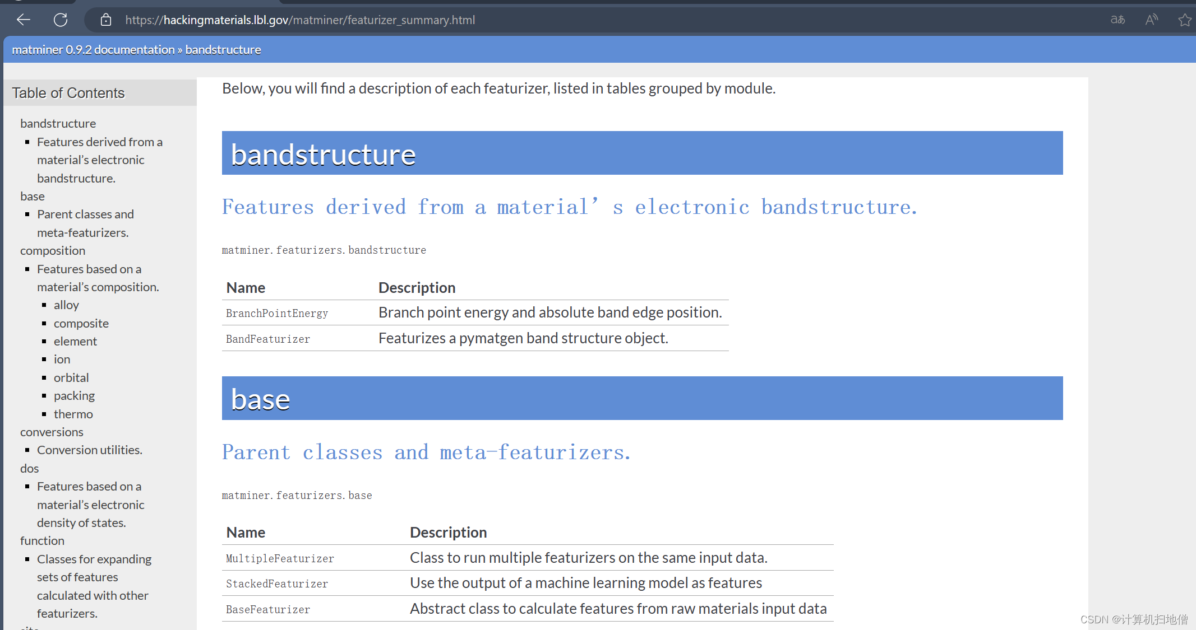Click the read aloud icon
This screenshot has height=630, width=1196.
tap(1151, 20)
